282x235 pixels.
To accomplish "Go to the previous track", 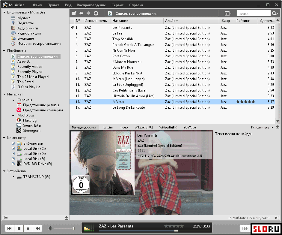I will point(10,228).
